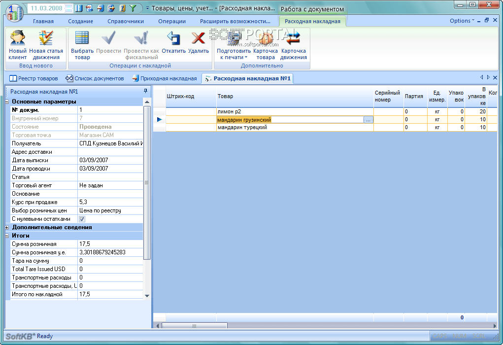Click the Ед. измер. column header

(437, 96)
